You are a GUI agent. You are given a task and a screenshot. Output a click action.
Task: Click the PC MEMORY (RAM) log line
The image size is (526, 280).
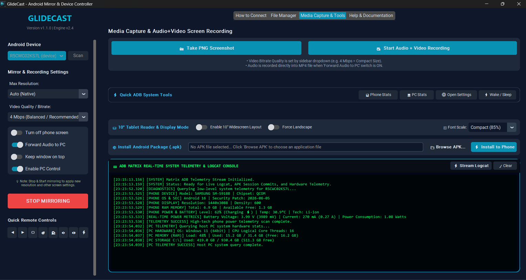206,236
